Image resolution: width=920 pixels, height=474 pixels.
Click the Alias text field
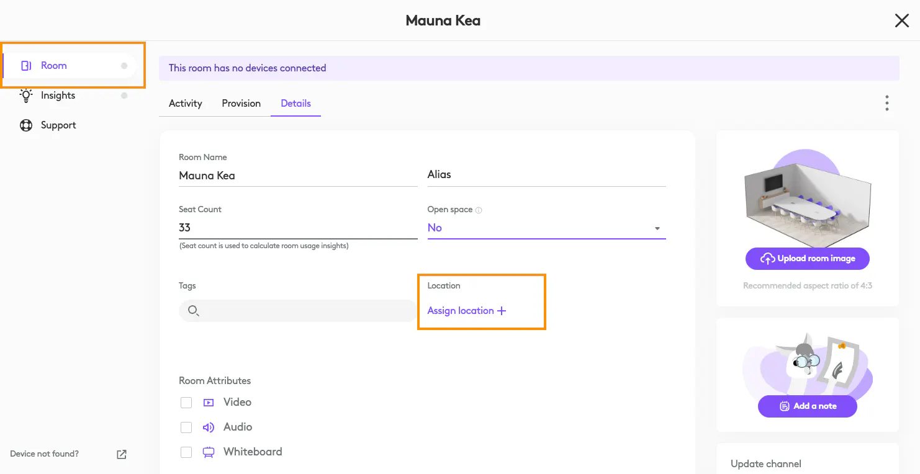546,175
